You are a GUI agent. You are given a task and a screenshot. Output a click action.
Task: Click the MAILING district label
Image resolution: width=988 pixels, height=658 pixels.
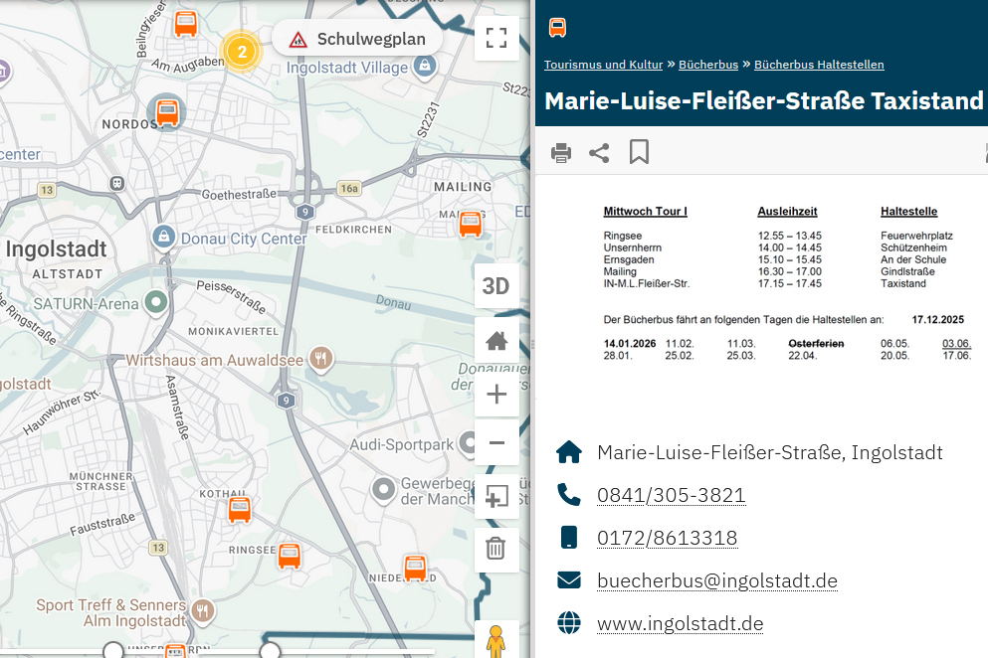click(x=463, y=187)
